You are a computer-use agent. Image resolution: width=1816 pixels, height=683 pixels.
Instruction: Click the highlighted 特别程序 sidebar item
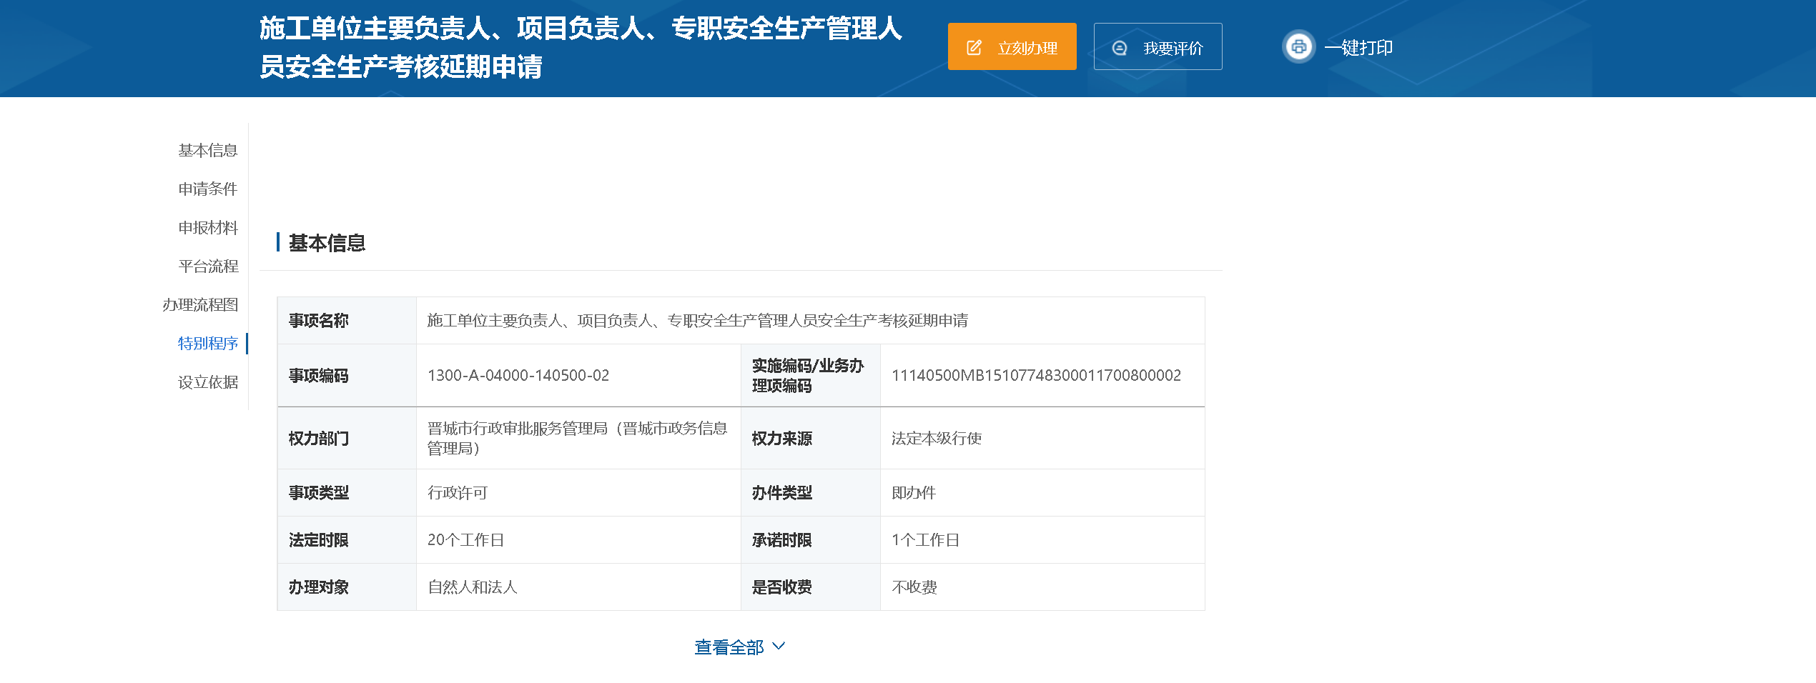point(207,344)
